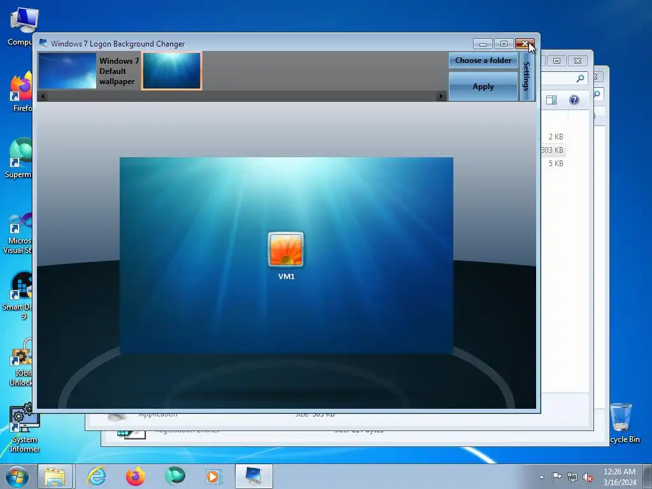Click the network tray icon
The image size is (652, 489).
click(x=572, y=477)
